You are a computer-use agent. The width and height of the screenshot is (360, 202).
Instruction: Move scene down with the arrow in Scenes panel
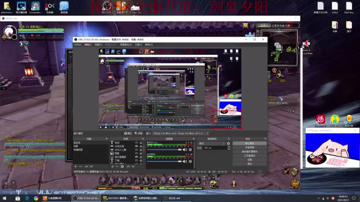point(91,167)
